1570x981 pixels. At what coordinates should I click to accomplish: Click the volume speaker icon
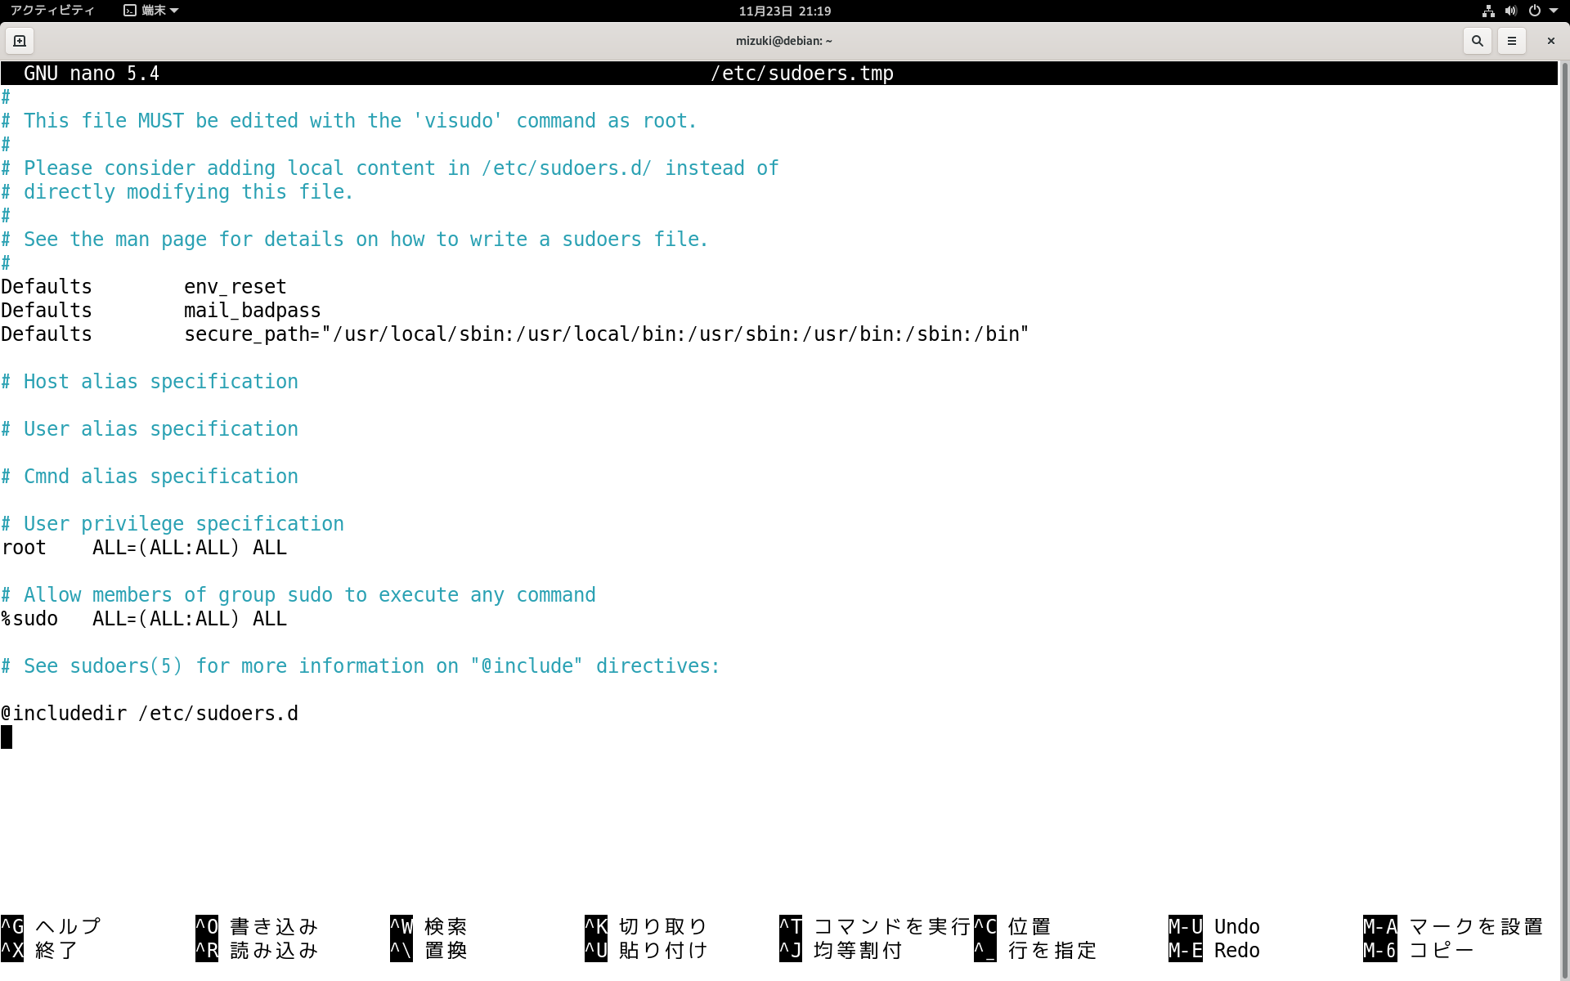[1510, 11]
